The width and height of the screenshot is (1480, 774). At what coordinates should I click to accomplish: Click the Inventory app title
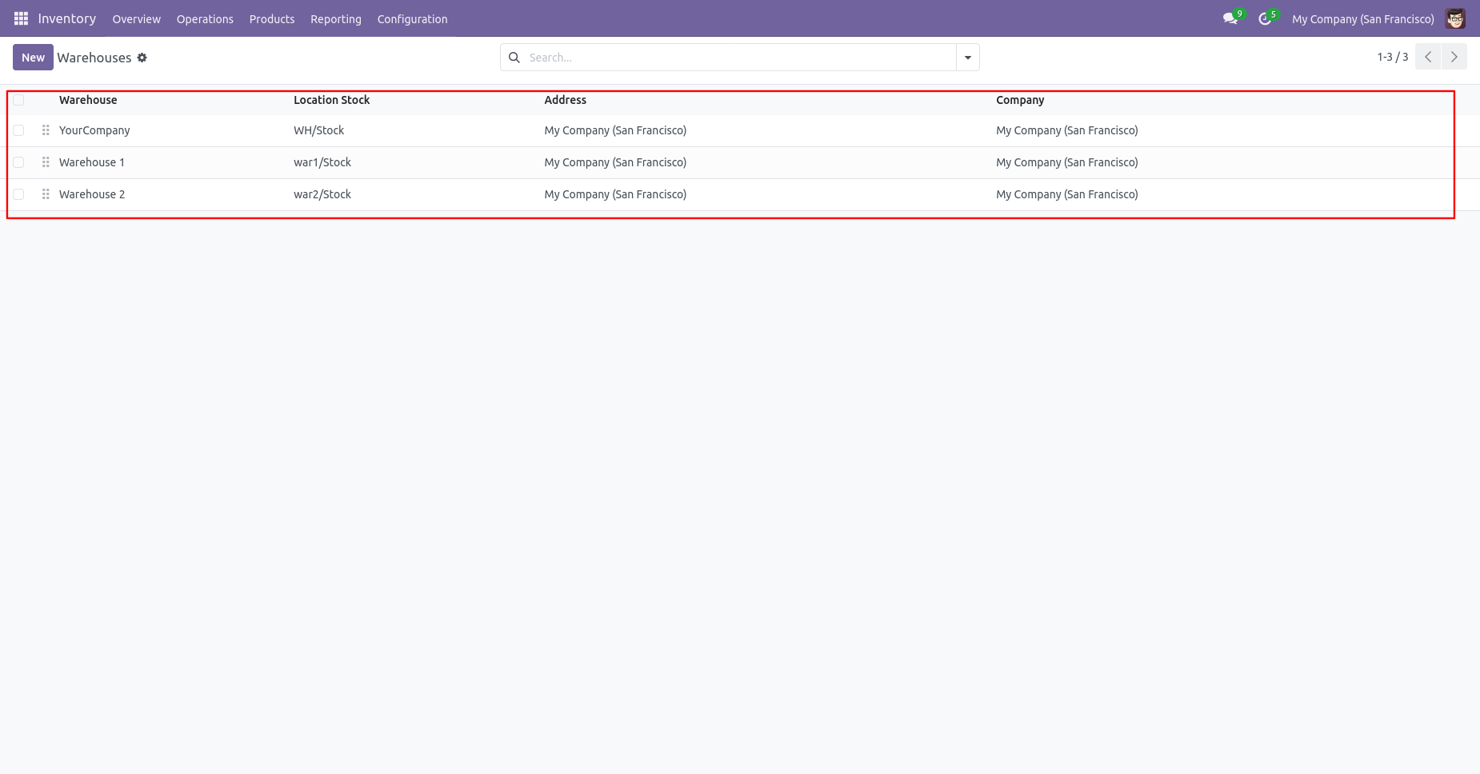tap(67, 18)
